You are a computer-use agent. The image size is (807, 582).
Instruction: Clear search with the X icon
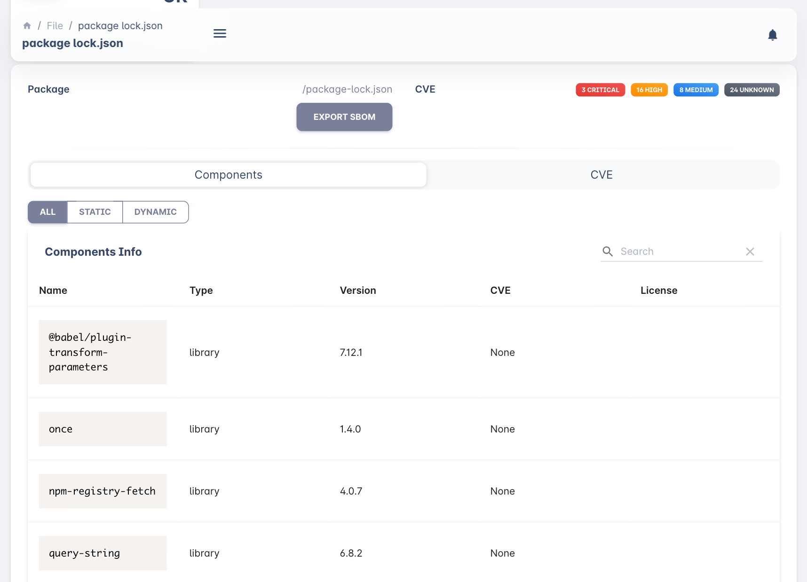coord(750,252)
